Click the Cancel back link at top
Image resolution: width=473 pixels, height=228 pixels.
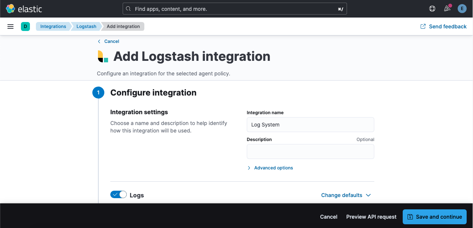coord(111,41)
